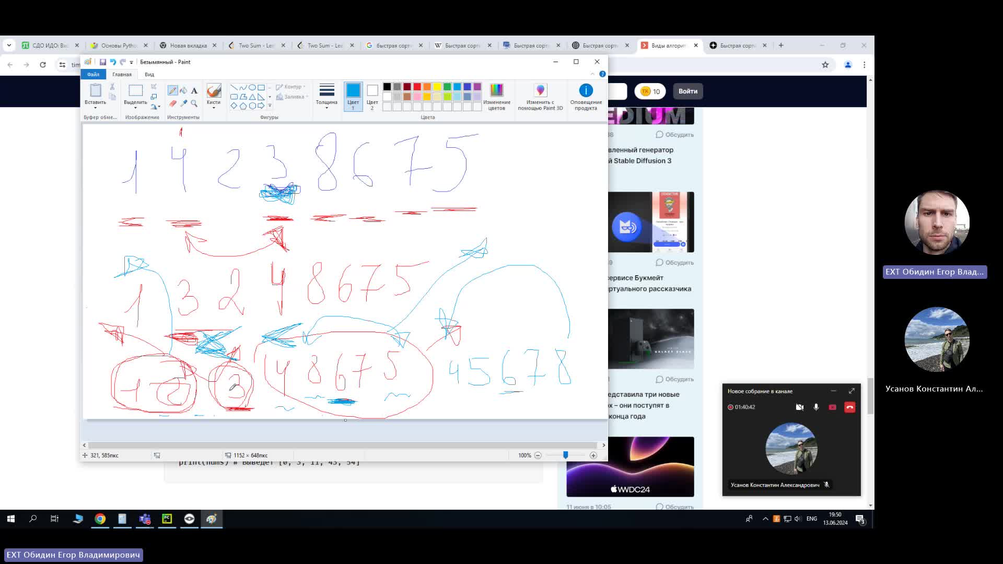Viewport: 1003px width, 564px height.
Task: Select the Line shape in the shapes gallery
Action: (234, 87)
